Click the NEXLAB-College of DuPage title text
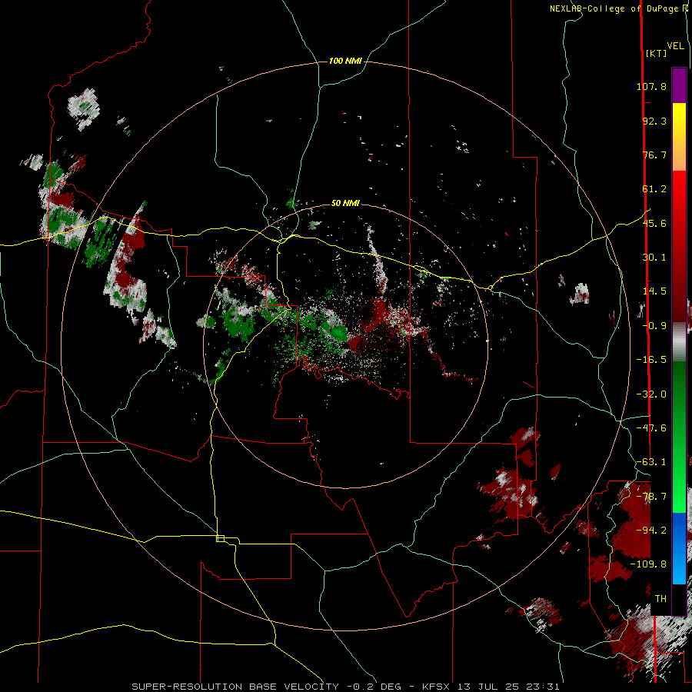Viewport: 692px width, 692px height. pyautogui.click(x=614, y=8)
